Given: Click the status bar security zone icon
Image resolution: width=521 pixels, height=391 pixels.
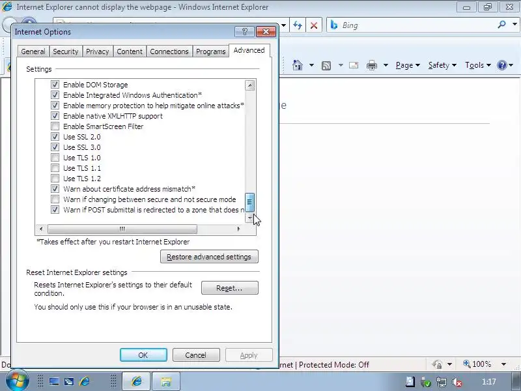Looking at the screenshot, I should click(x=437, y=364).
